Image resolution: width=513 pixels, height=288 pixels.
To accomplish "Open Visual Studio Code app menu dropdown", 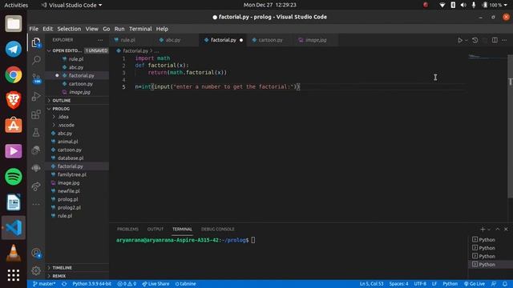I will [71, 6].
